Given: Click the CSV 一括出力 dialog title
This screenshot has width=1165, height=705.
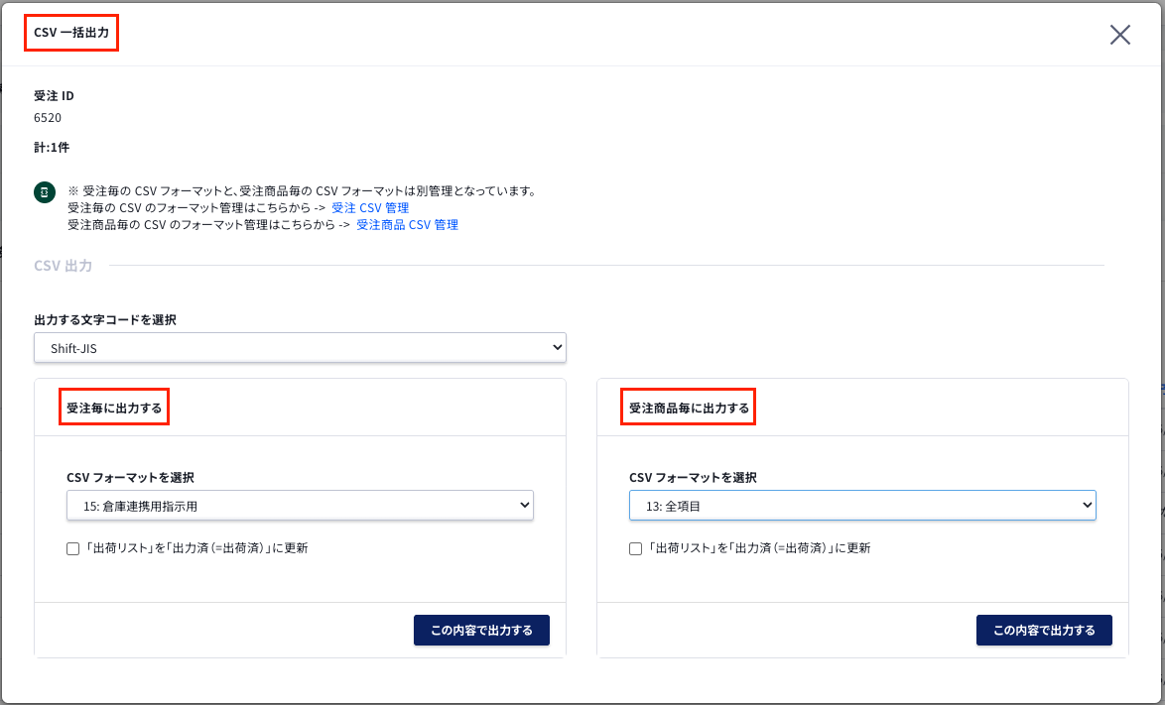Looking at the screenshot, I should pos(71,33).
